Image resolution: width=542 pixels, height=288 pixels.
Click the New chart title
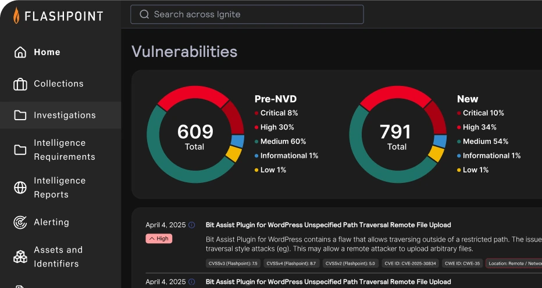(x=468, y=99)
